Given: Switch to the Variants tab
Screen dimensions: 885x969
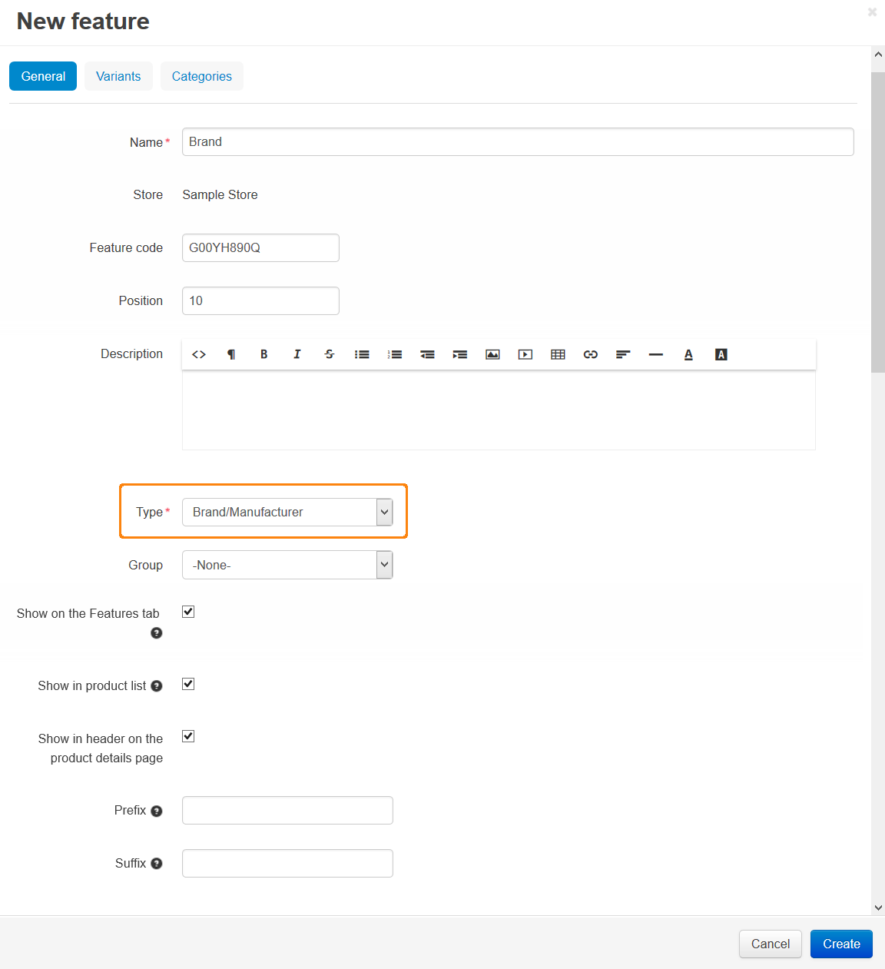Looking at the screenshot, I should 118,76.
